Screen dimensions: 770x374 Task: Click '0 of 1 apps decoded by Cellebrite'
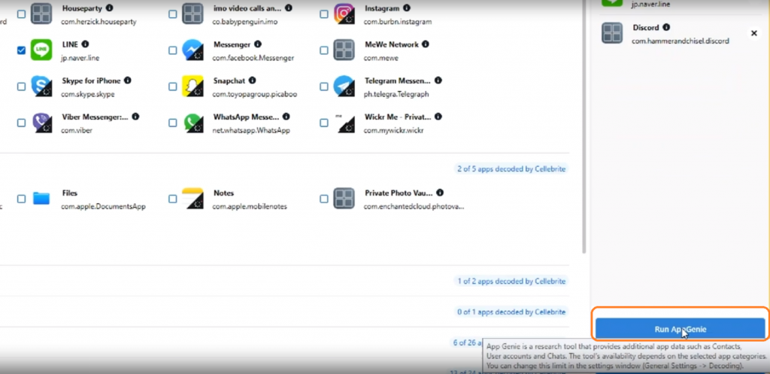point(511,312)
